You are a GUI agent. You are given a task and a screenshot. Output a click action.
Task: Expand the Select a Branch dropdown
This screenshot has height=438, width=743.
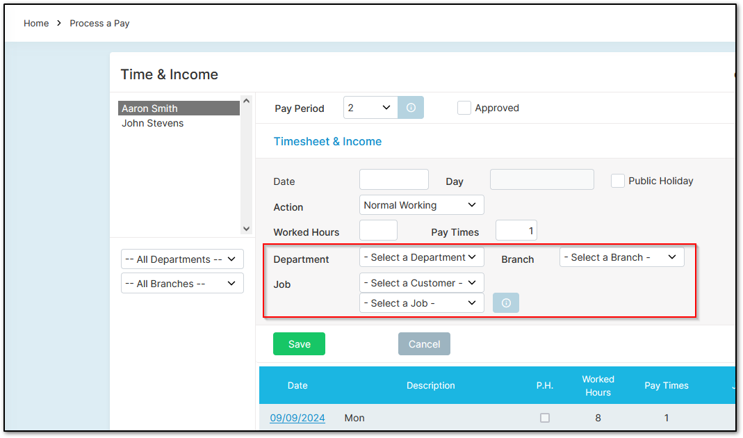(x=621, y=257)
